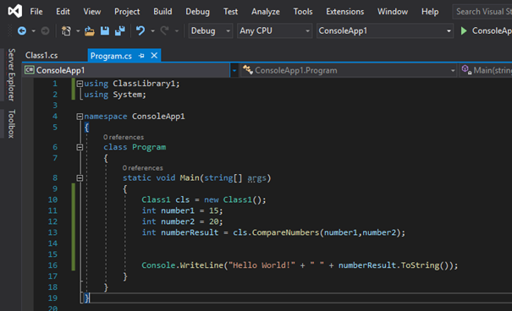
Task: Select the Program.cs tab
Action: (x=111, y=56)
